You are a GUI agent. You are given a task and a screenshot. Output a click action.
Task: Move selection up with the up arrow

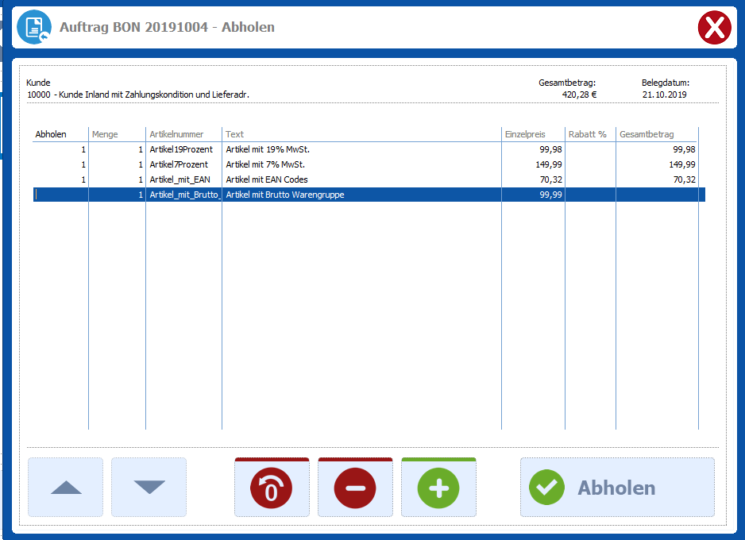66,488
